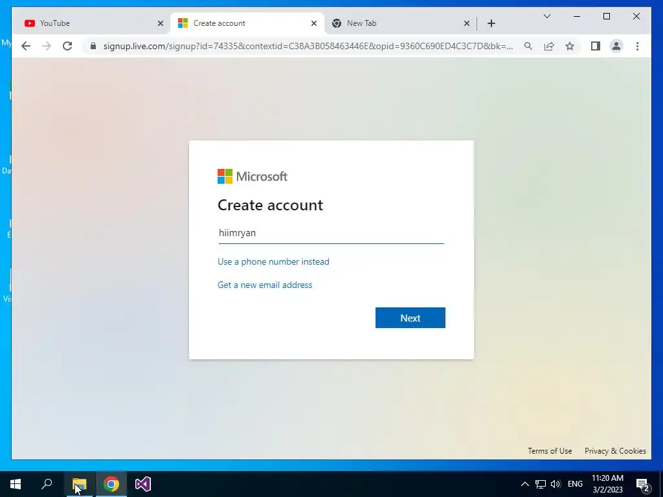Select the Create account tab

click(x=248, y=23)
